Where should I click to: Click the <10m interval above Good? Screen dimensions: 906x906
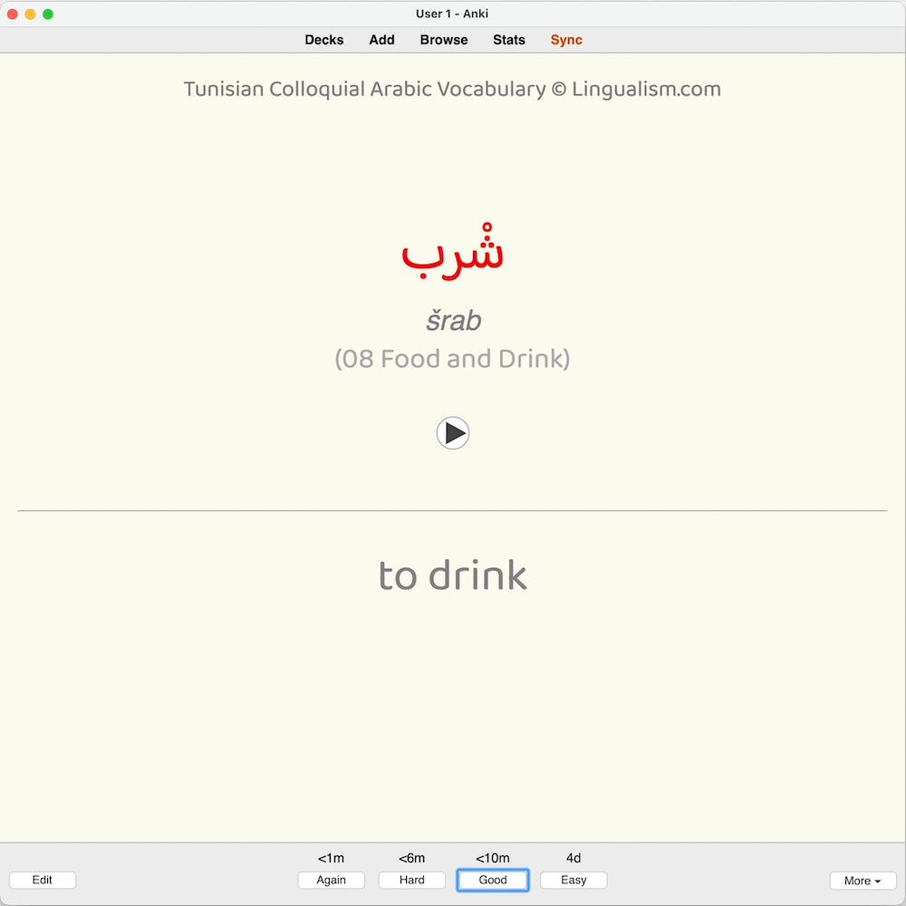click(492, 857)
